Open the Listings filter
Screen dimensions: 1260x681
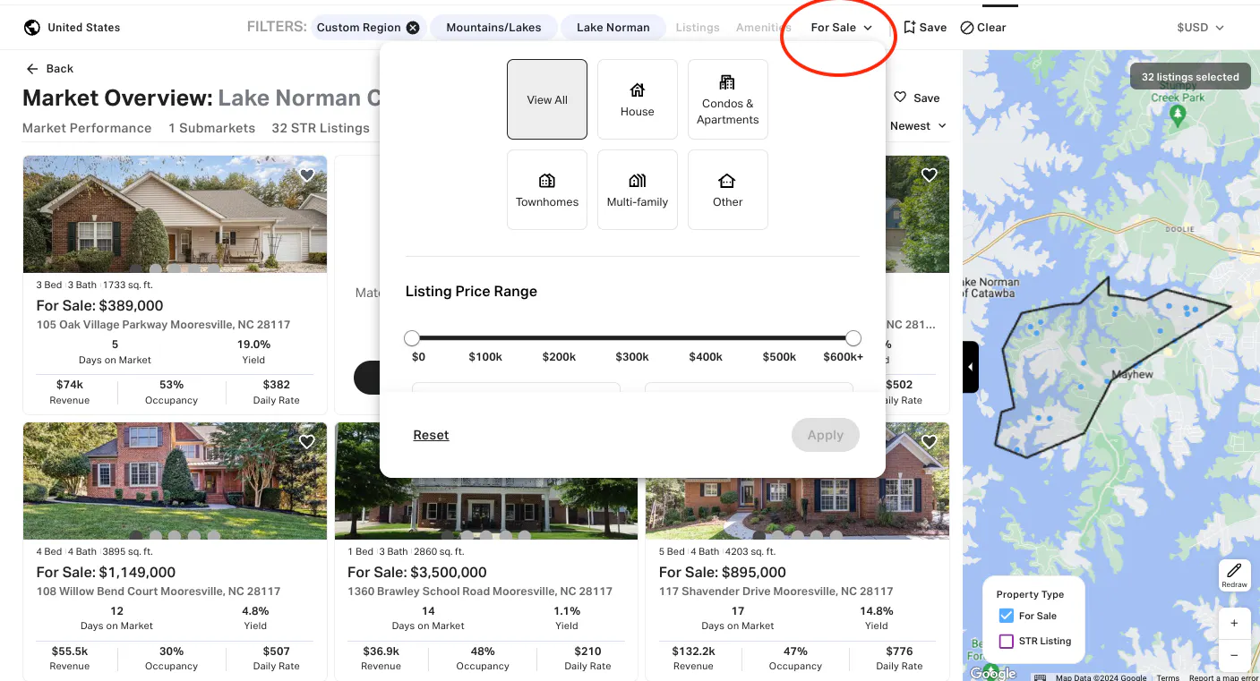pyautogui.click(x=698, y=28)
